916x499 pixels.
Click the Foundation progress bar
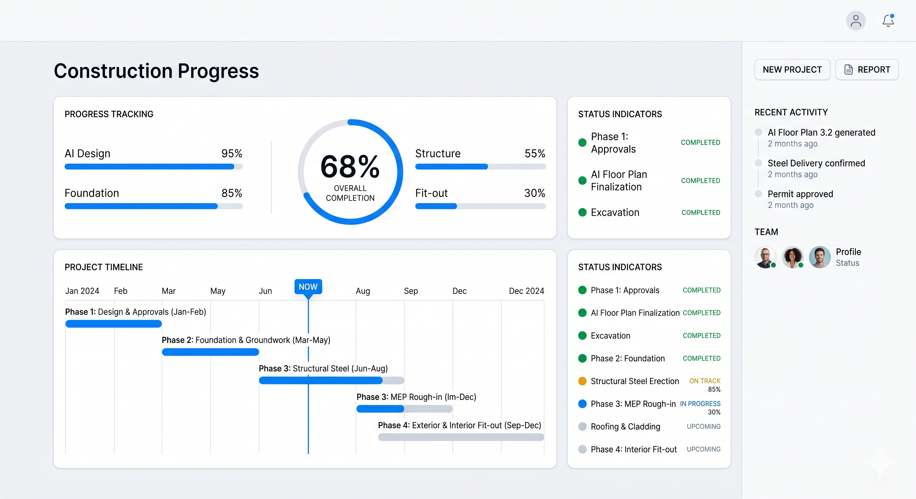[154, 206]
